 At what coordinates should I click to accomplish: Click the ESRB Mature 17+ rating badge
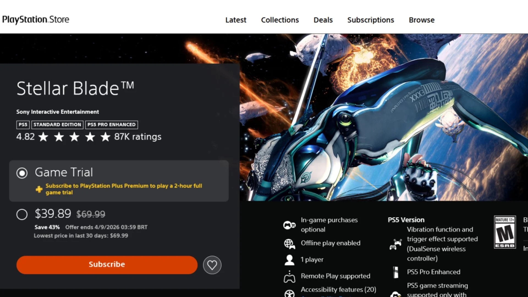click(x=505, y=232)
